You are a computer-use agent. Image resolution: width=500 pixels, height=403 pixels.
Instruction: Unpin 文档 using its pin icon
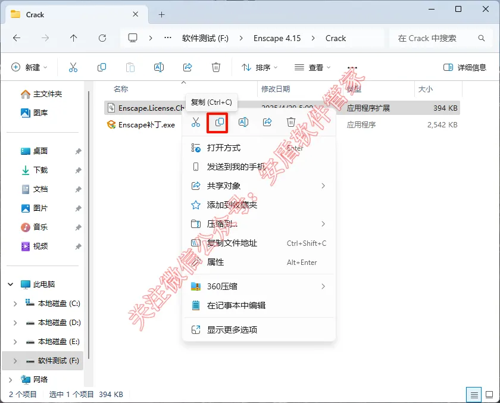tap(78, 189)
